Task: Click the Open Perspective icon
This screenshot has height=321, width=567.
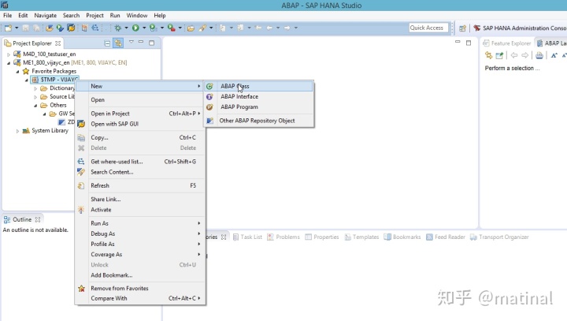Action: tap(462, 28)
